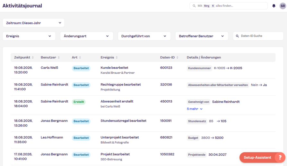Click into the Daten-ID Suche field

(x=258, y=36)
